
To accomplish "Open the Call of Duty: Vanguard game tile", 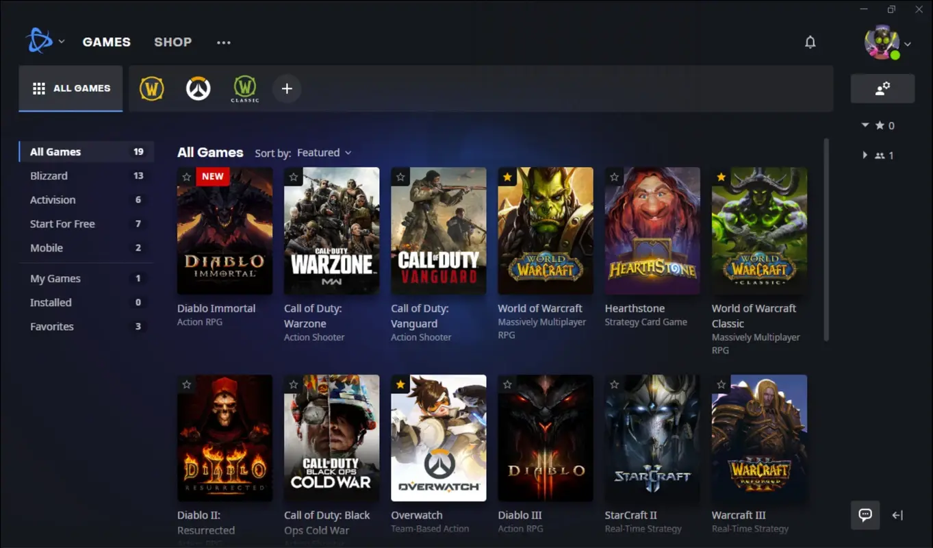I will (x=438, y=231).
